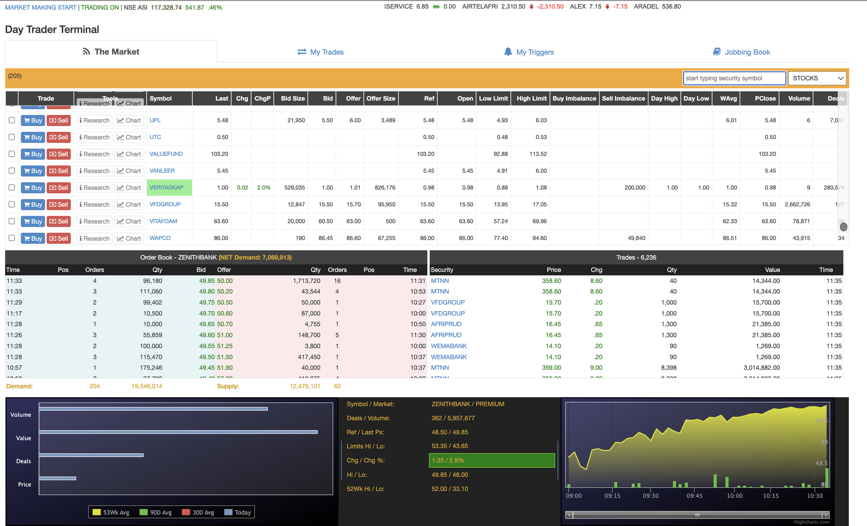This screenshot has height=526, width=867.
Task: Click the Buy cart button for WAPCO
Action: (x=33, y=238)
